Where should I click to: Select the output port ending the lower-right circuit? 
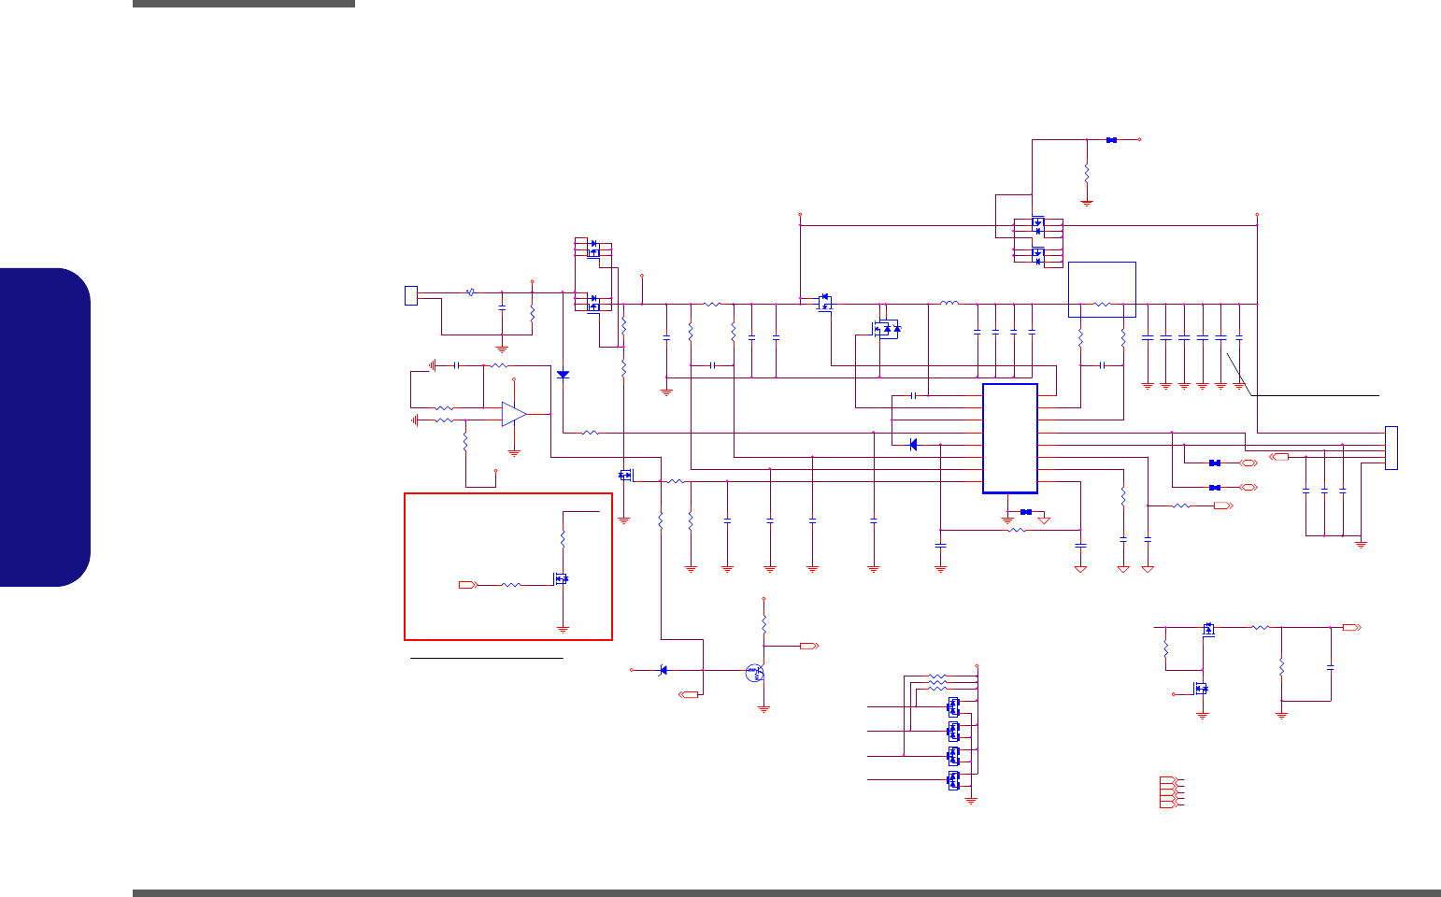1352,627
